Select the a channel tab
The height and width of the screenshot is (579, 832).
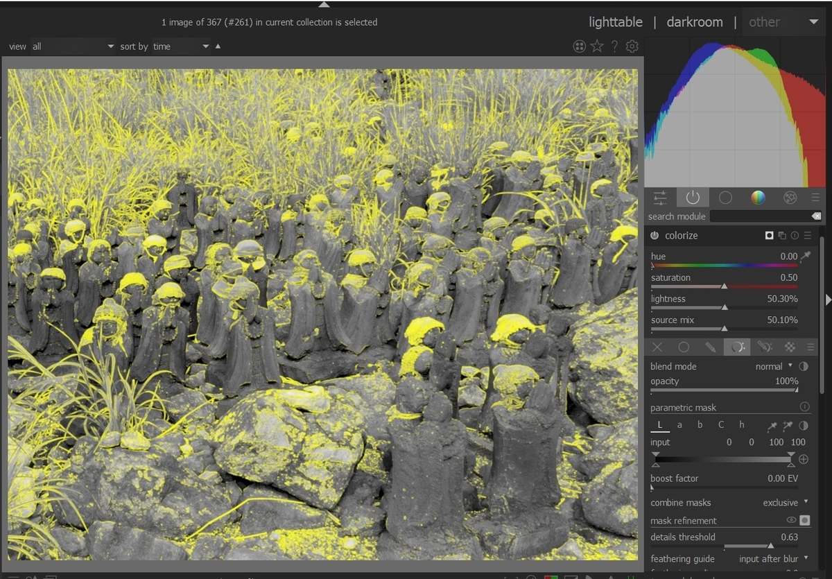679,425
